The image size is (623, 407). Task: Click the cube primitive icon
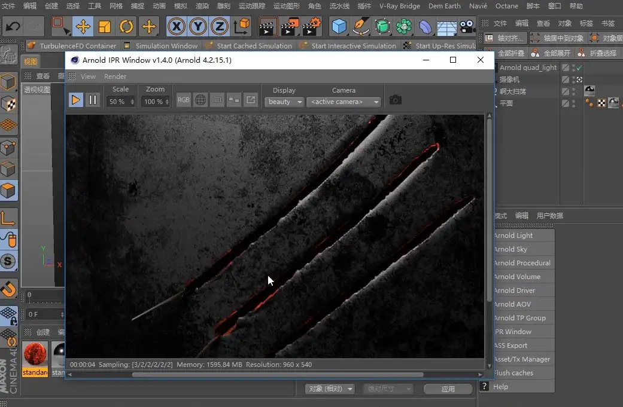[x=339, y=26]
